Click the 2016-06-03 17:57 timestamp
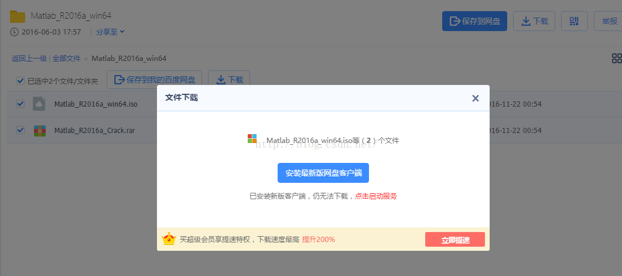Image resolution: width=622 pixels, height=276 pixels. coord(51,32)
